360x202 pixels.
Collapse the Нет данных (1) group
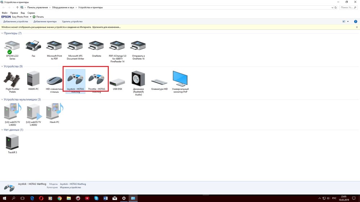(2, 130)
